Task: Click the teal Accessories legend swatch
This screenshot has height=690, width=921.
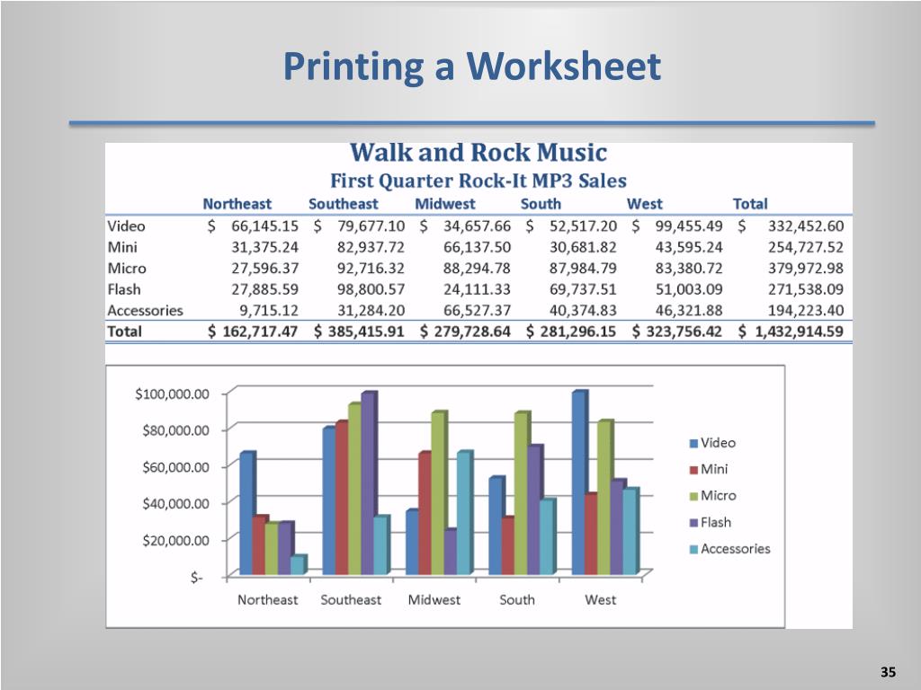Action: pyautogui.click(x=693, y=550)
